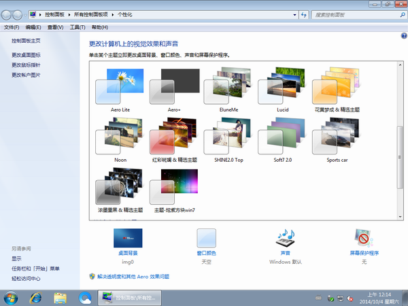Click the green-check device tray icon
The height and width of the screenshot is (306, 408).
(x=330, y=299)
